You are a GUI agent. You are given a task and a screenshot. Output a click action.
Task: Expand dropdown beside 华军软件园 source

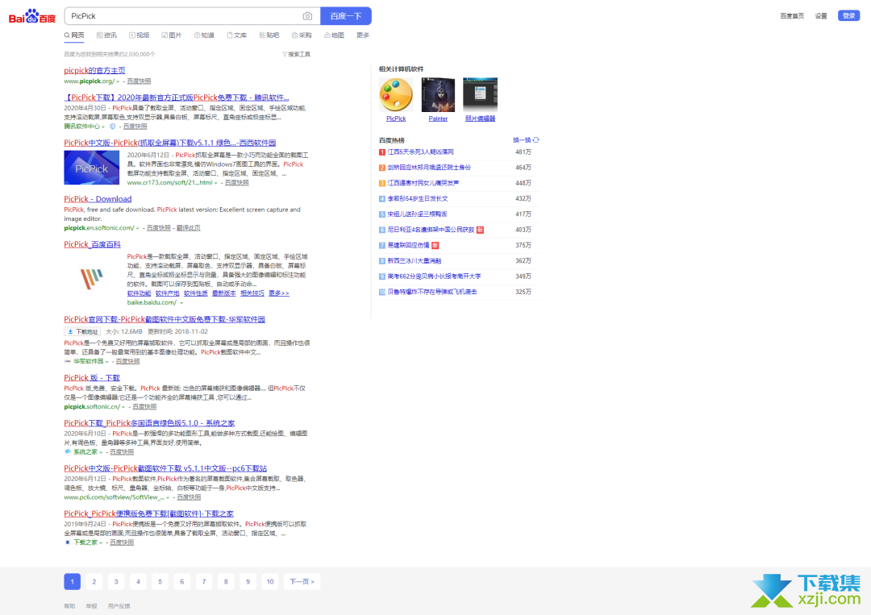(x=106, y=362)
